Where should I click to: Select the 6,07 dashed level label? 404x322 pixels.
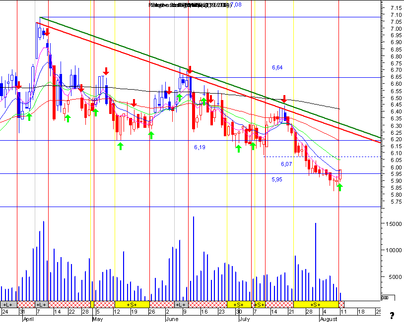pos(286,164)
